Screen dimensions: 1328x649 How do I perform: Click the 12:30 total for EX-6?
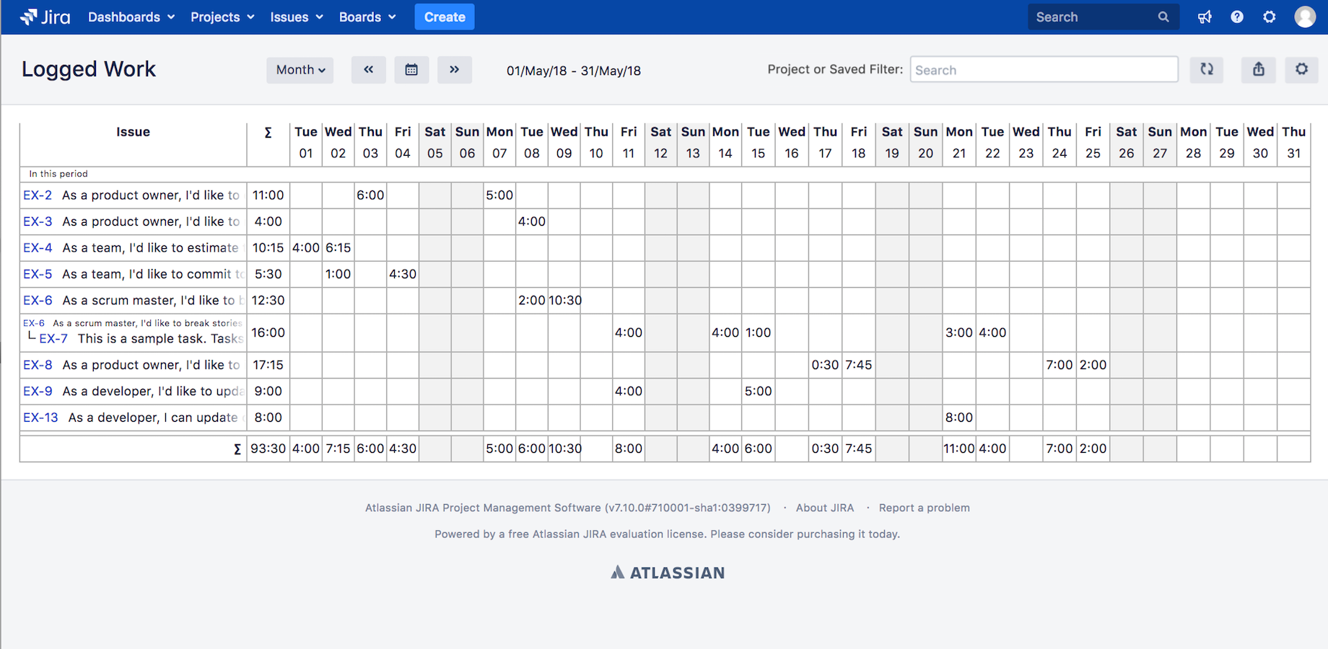click(x=268, y=300)
